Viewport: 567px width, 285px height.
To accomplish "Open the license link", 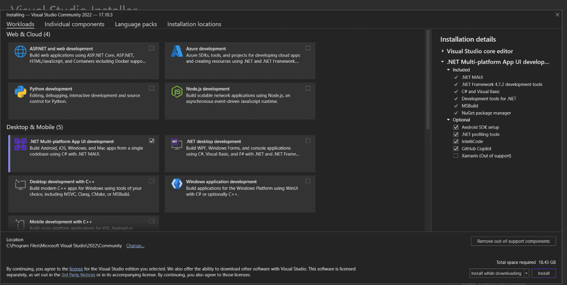I will point(76,269).
